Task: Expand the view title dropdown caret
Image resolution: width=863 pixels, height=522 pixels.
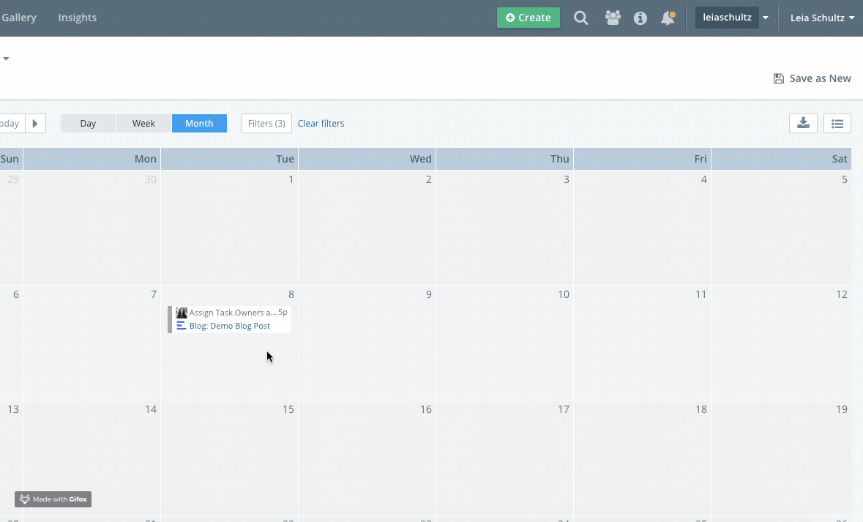Action: pos(6,59)
